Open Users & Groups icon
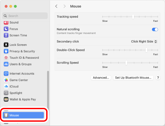 click(6, 64)
